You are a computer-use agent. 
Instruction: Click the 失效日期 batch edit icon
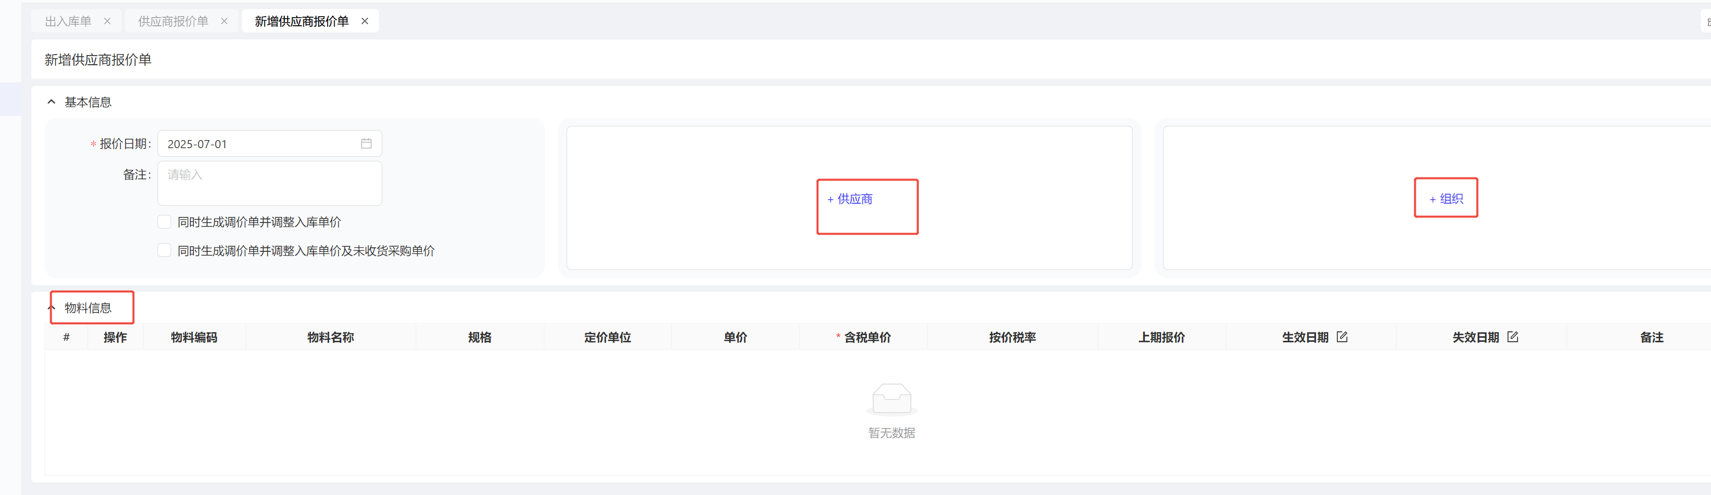point(1513,336)
